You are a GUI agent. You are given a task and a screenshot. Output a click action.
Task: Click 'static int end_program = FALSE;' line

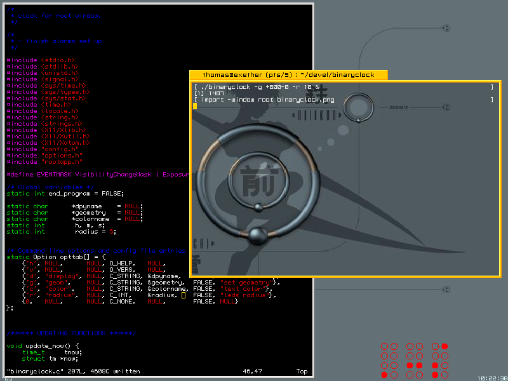point(65,194)
